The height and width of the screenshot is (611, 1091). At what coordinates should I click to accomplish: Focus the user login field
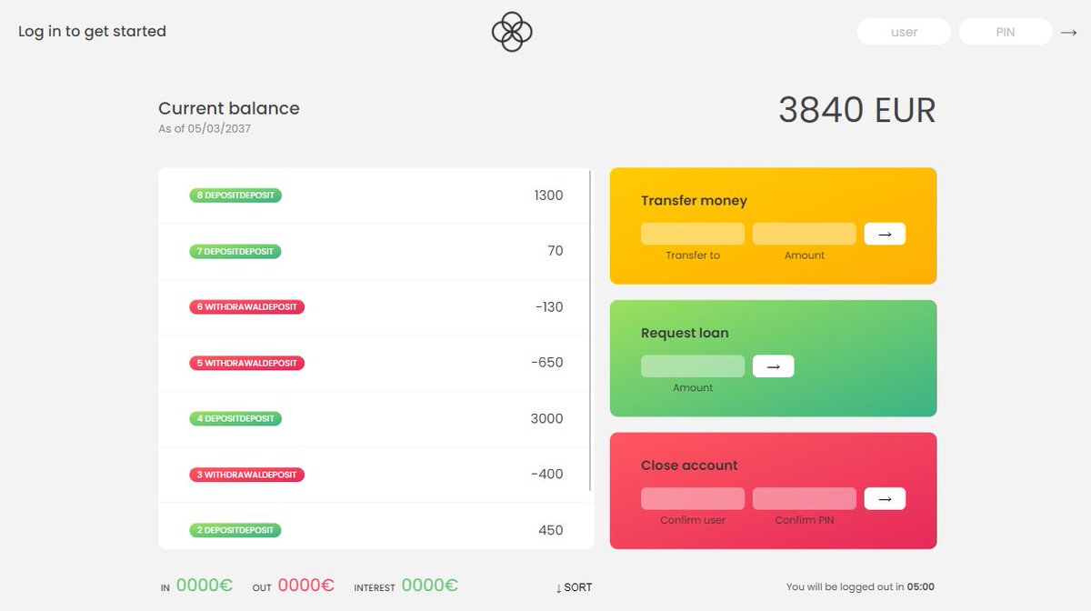(904, 32)
